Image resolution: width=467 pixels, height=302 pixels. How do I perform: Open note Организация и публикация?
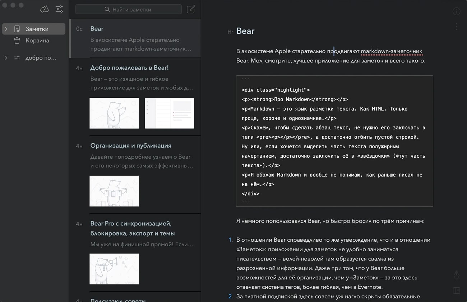pos(135,175)
